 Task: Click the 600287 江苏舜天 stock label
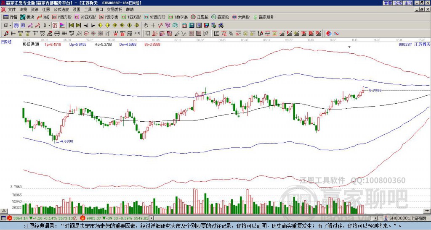pos(414,44)
